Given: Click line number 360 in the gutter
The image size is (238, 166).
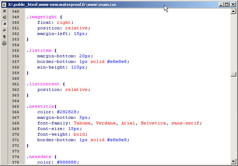Looking at the screenshot, I should point(16,78).
